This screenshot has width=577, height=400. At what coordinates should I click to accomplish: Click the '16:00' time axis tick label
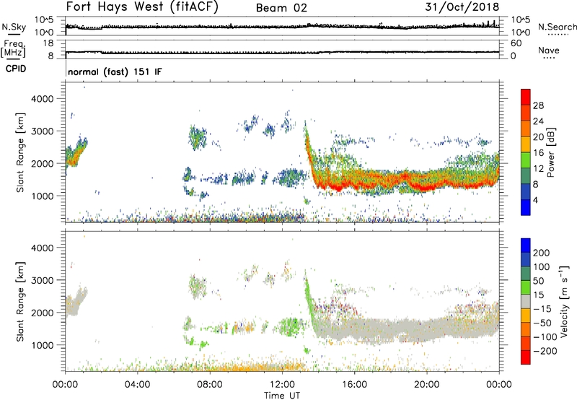point(354,385)
